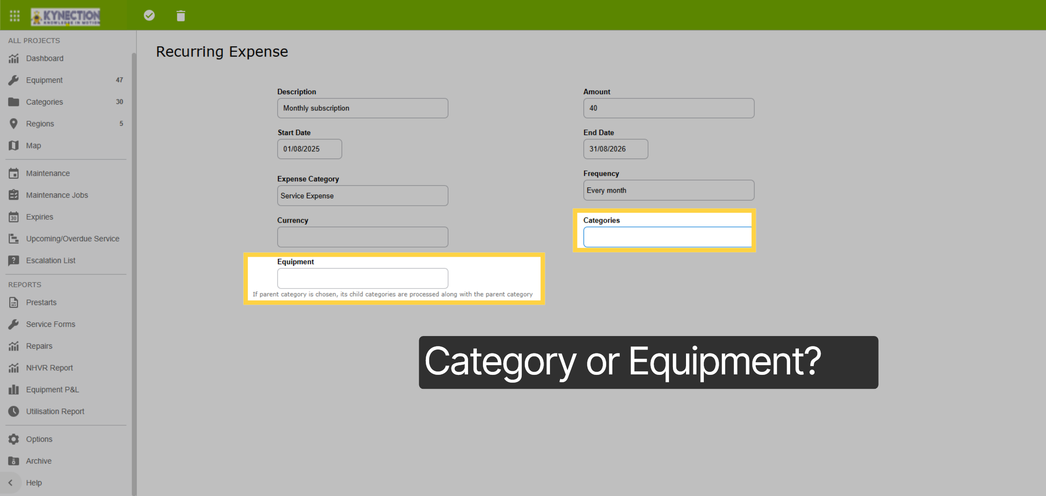1046x496 pixels.
Task: Collapse sidebar with the chevron arrow
Action: (10, 483)
